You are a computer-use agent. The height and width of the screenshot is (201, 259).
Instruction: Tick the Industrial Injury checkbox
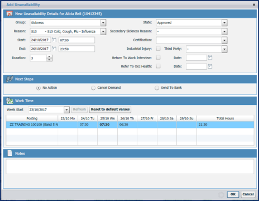click(x=158, y=49)
